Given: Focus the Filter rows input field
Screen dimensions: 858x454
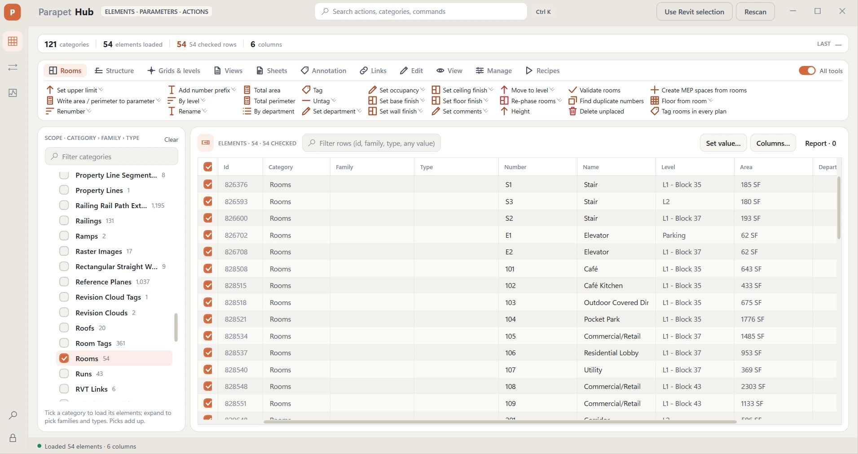Looking at the screenshot, I should (371, 143).
